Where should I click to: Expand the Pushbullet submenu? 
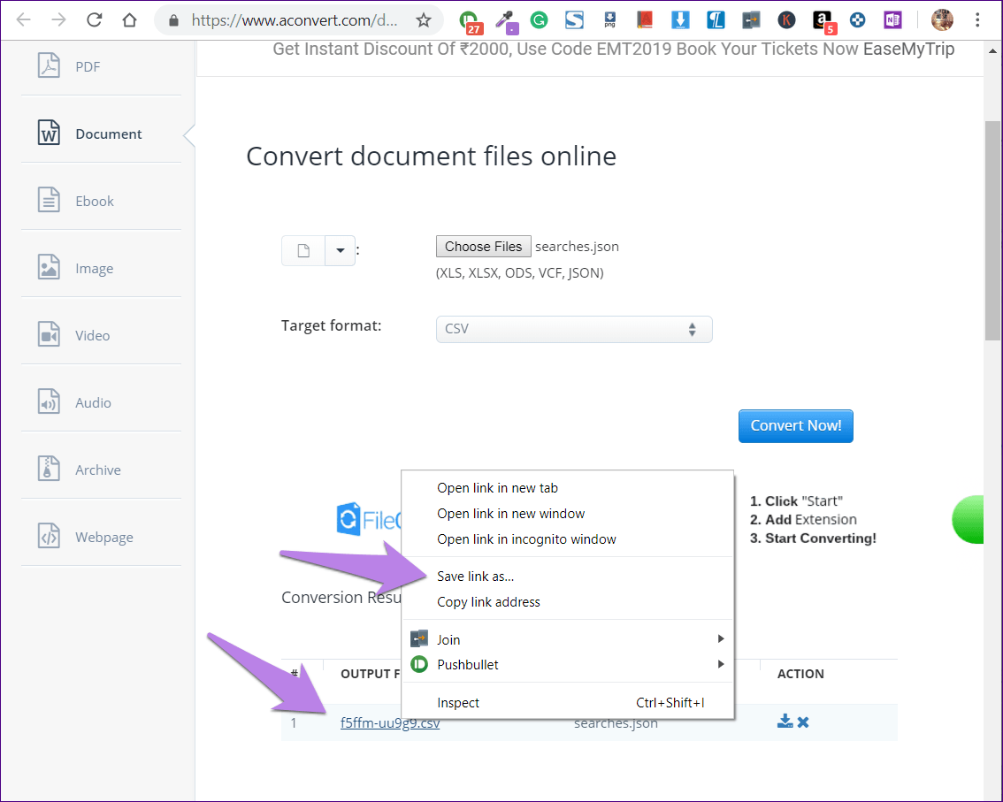coord(567,664)
